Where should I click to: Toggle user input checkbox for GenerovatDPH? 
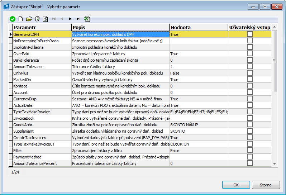click(250, 34)
